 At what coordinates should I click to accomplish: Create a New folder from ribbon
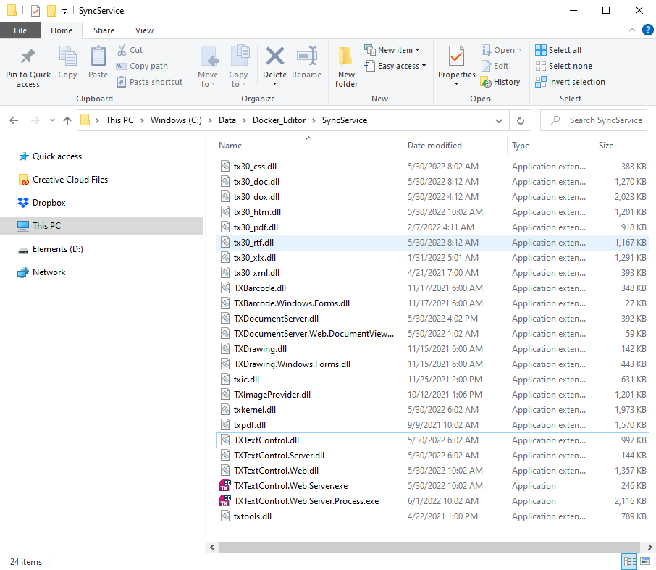pyautogui.click(x=346, y=67)
